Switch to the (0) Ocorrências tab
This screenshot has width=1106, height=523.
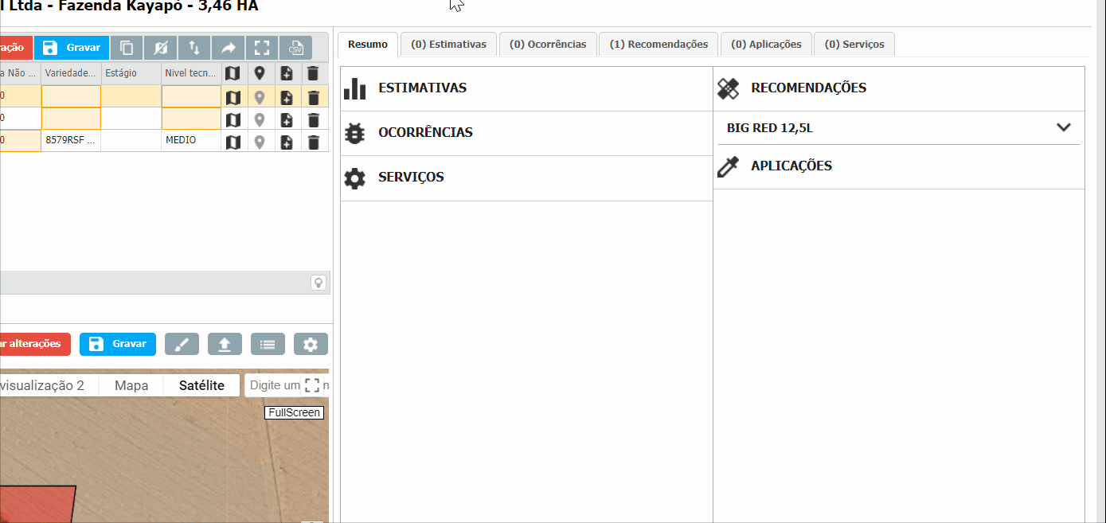coord(548,45)
